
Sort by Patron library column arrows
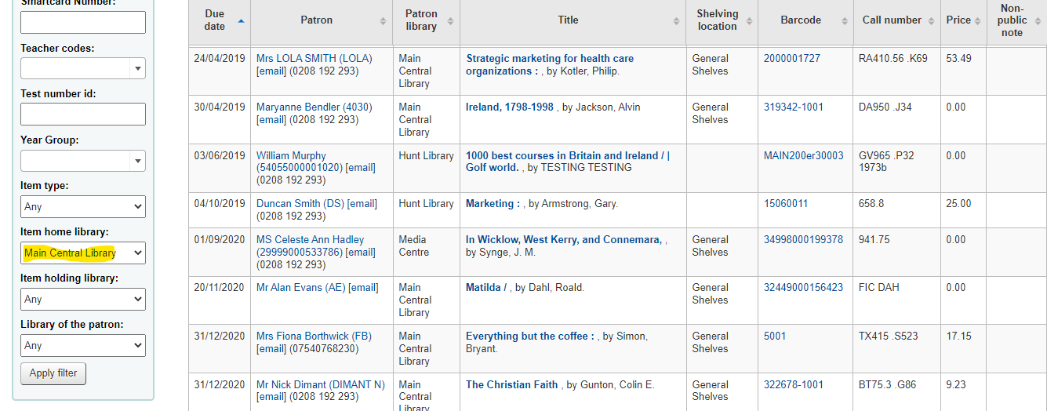coord(450,20)
